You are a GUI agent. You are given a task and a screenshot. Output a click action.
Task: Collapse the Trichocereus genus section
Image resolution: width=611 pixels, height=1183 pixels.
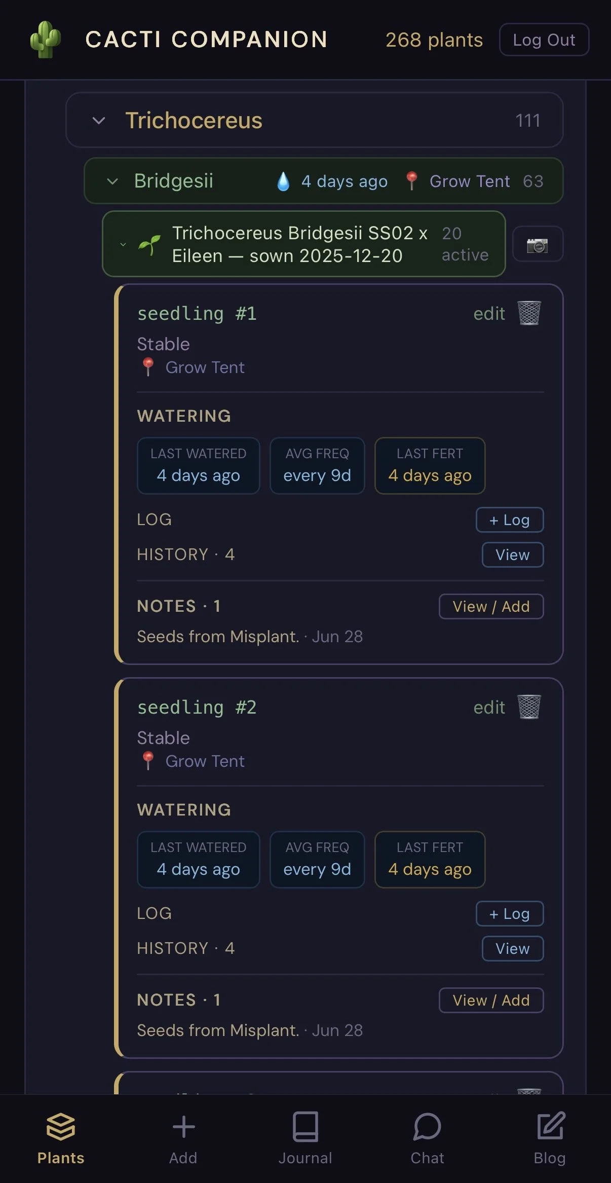click(x=99, y=121)
